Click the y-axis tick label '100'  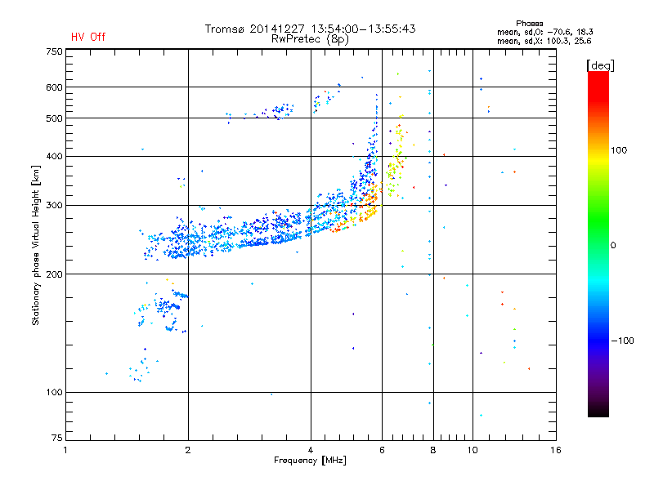tap(54, 392)
